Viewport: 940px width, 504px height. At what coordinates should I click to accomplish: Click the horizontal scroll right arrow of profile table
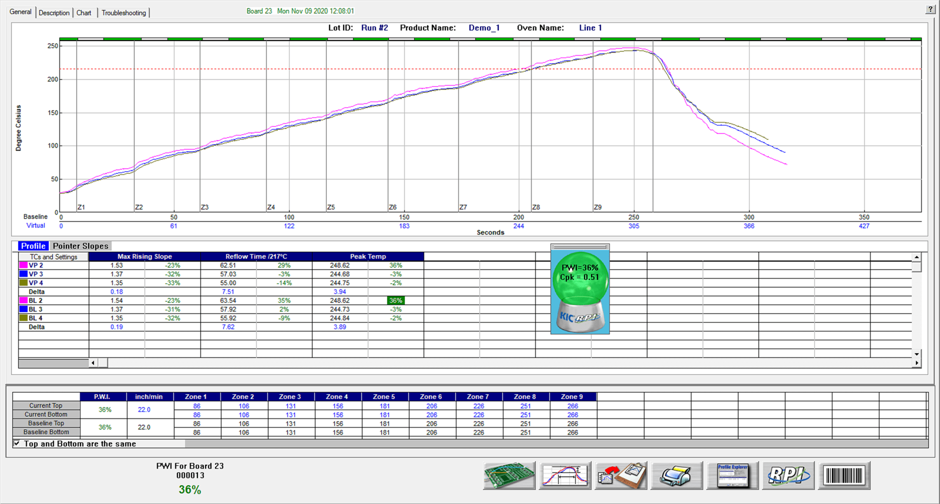point(916,363)
